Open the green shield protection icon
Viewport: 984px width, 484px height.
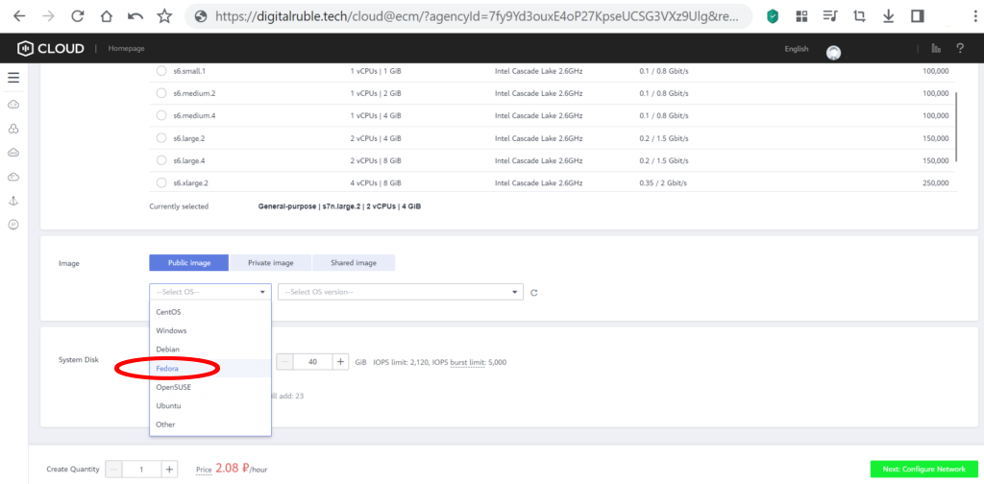pos(773,17)
